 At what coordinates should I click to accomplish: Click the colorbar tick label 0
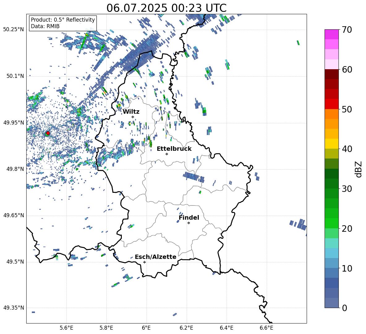click(344, 308)
